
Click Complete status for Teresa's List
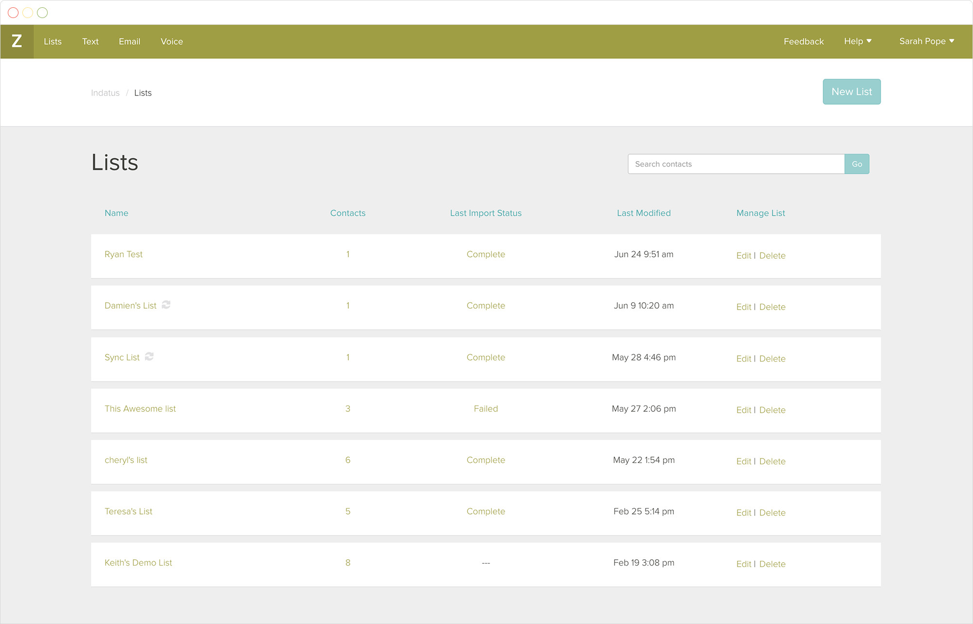click(x=486, y=512)
